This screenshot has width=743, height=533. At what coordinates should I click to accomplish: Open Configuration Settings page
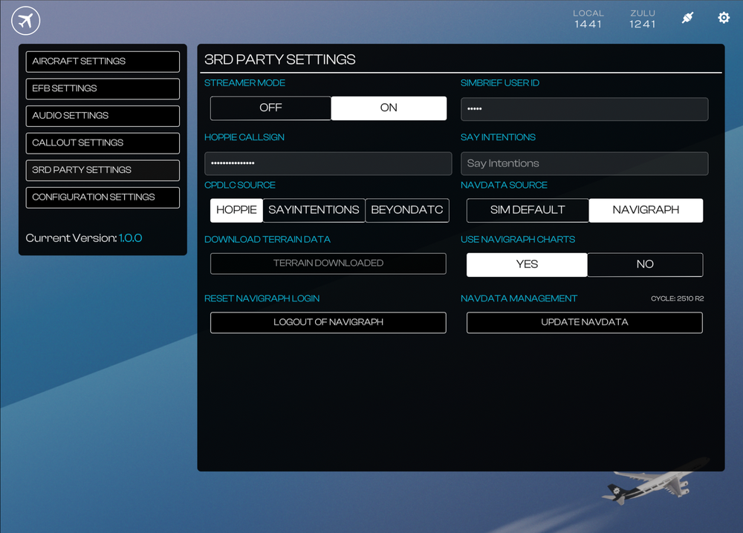click(x=103, y=197)
